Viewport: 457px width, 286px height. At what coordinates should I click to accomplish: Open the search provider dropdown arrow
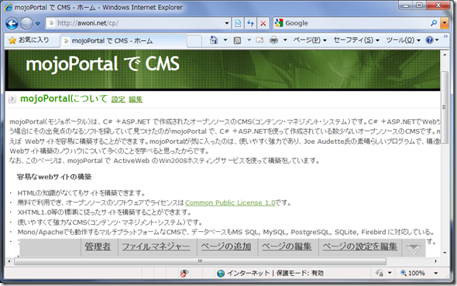[x=444, y=23]
